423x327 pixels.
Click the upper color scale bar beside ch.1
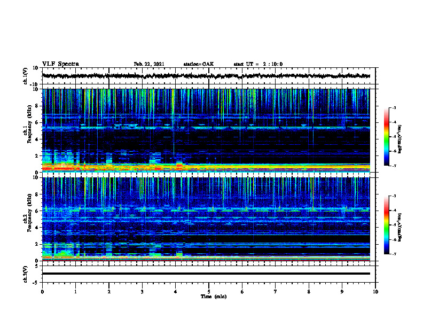pyautogui.click(x=387, y=137)
